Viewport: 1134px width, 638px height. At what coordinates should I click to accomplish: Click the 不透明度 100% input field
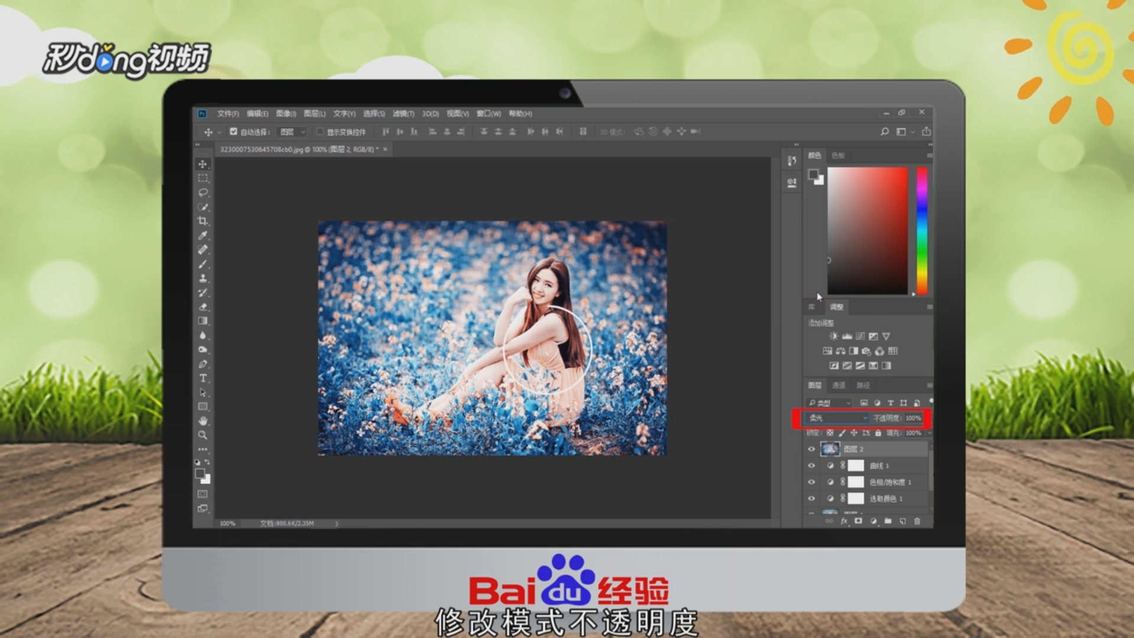(x=913, y=418)
